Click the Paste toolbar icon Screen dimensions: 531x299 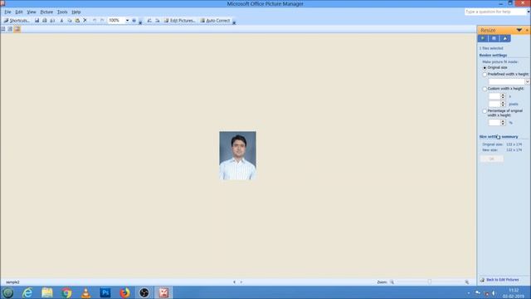pos(77,21)
